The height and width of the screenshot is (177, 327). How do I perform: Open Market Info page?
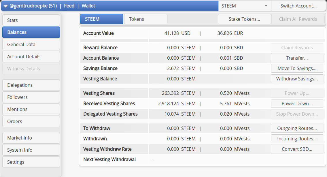click(x=31, y=138)
